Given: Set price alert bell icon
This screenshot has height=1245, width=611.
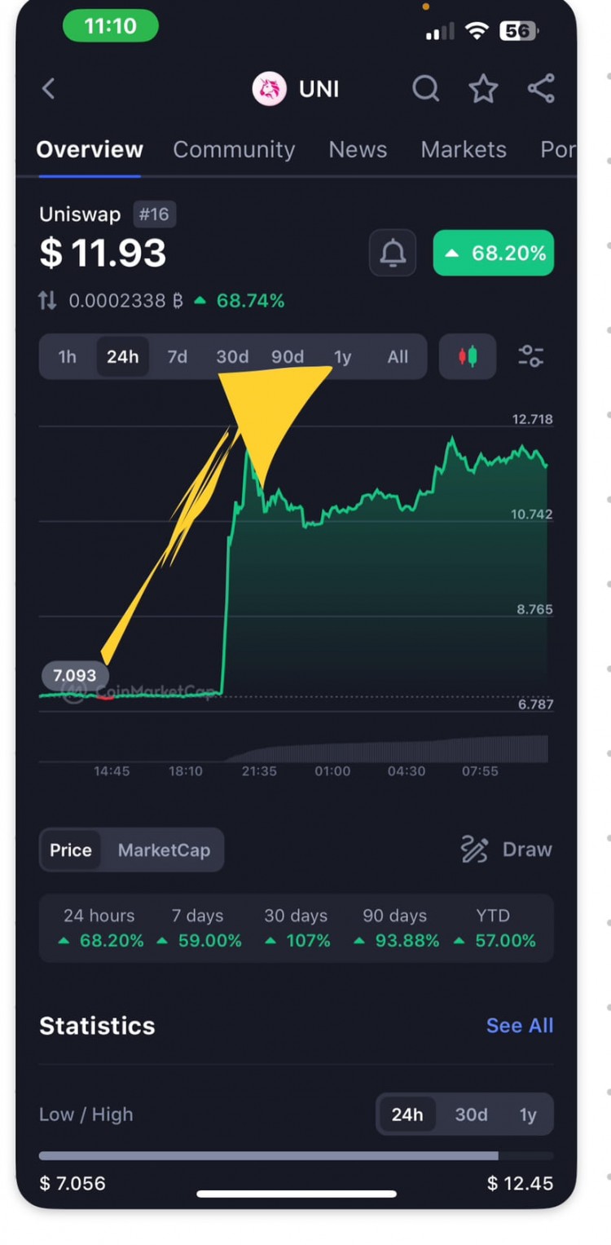Looking at the screenshot, I should (393, 253).
